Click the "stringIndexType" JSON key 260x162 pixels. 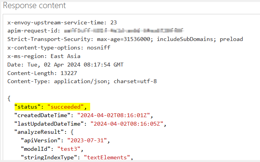tap(49, 157)
